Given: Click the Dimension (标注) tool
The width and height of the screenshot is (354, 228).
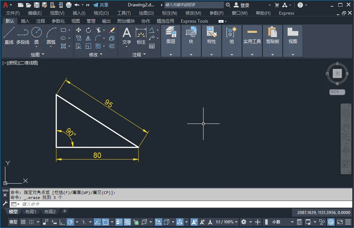Looking at the screenshot, I should pyautogui.click(x=141, y=36).
